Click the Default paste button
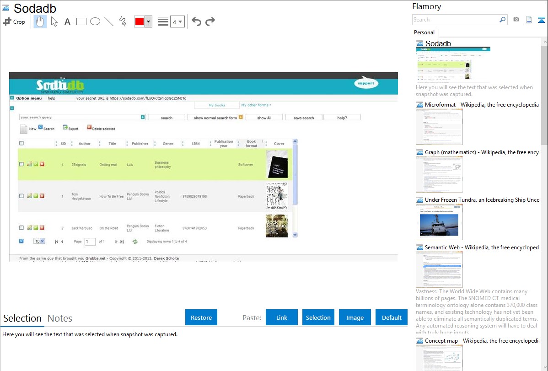 [x=392, y=317]
